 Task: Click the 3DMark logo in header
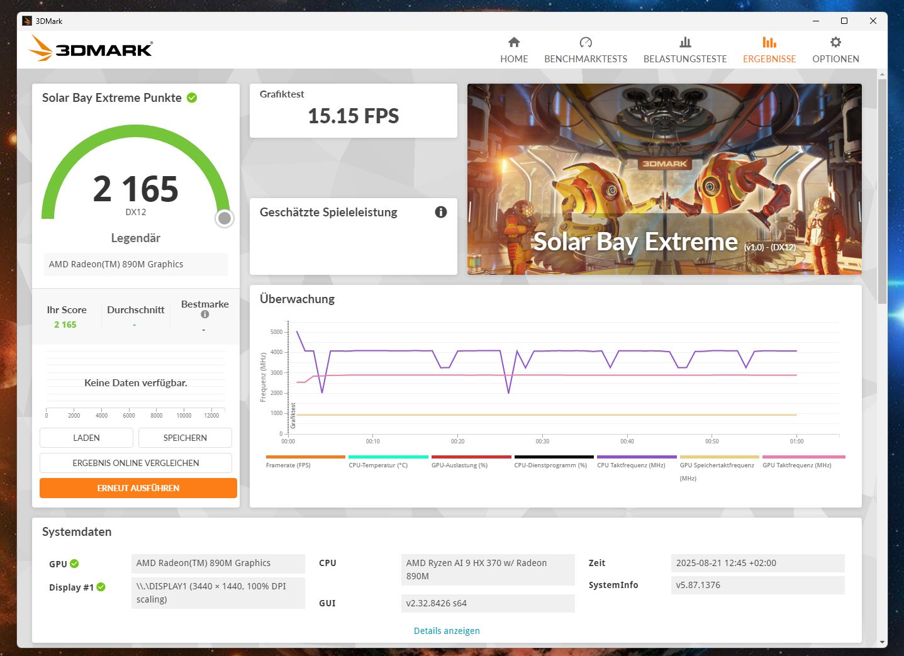click(x=91, y=48)
